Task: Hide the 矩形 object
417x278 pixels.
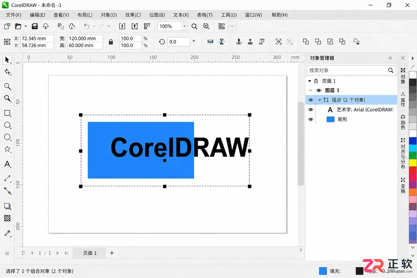Action: [311, 119]
